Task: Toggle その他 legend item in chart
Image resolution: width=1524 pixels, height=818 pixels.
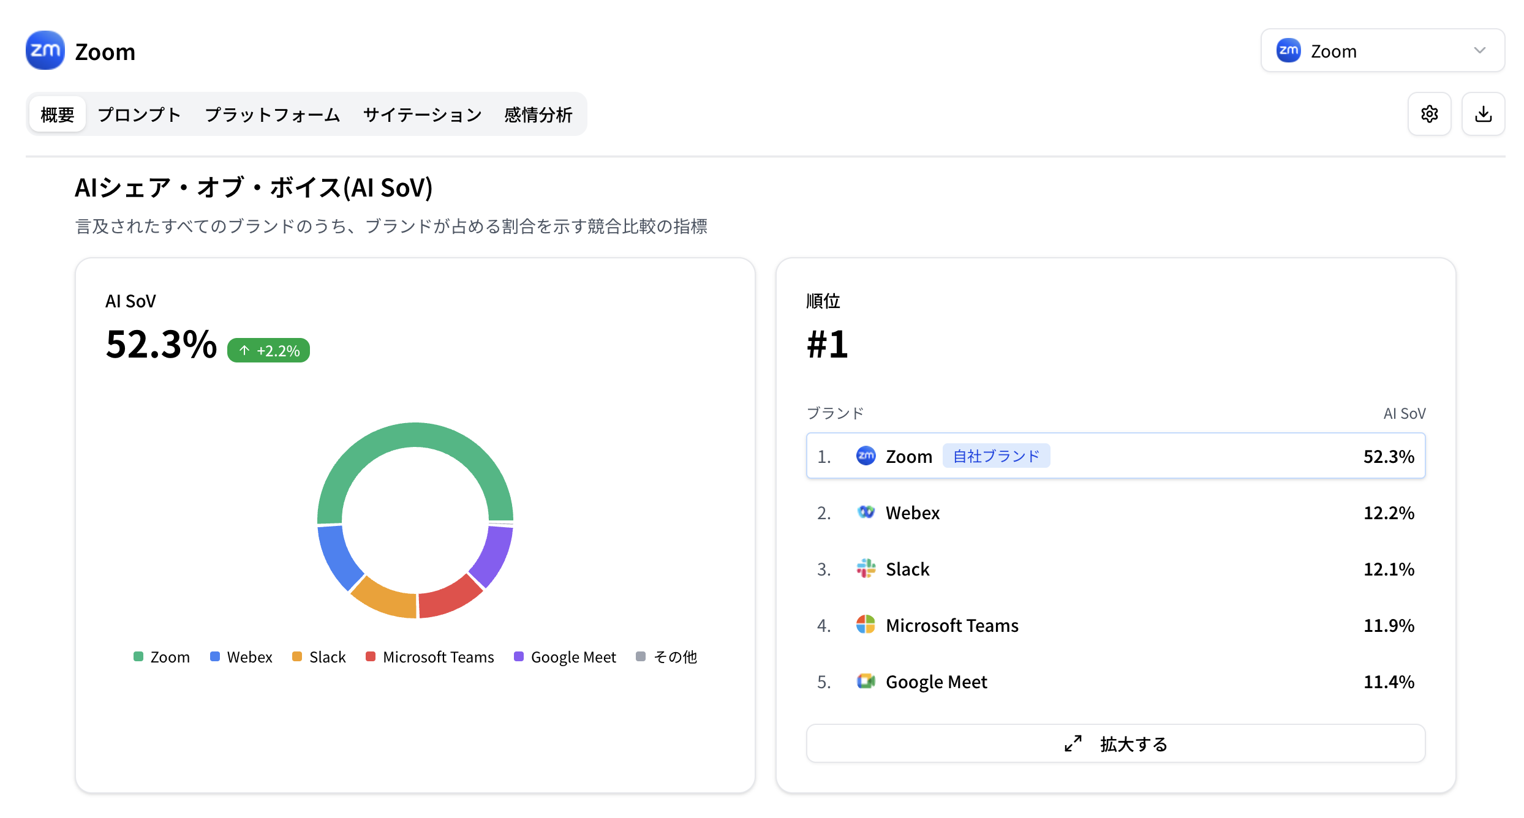Action: (x=666, y=657)
